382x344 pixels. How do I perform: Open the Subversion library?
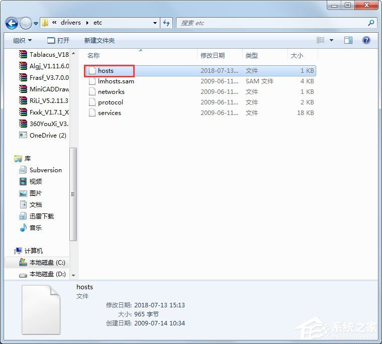45,170
